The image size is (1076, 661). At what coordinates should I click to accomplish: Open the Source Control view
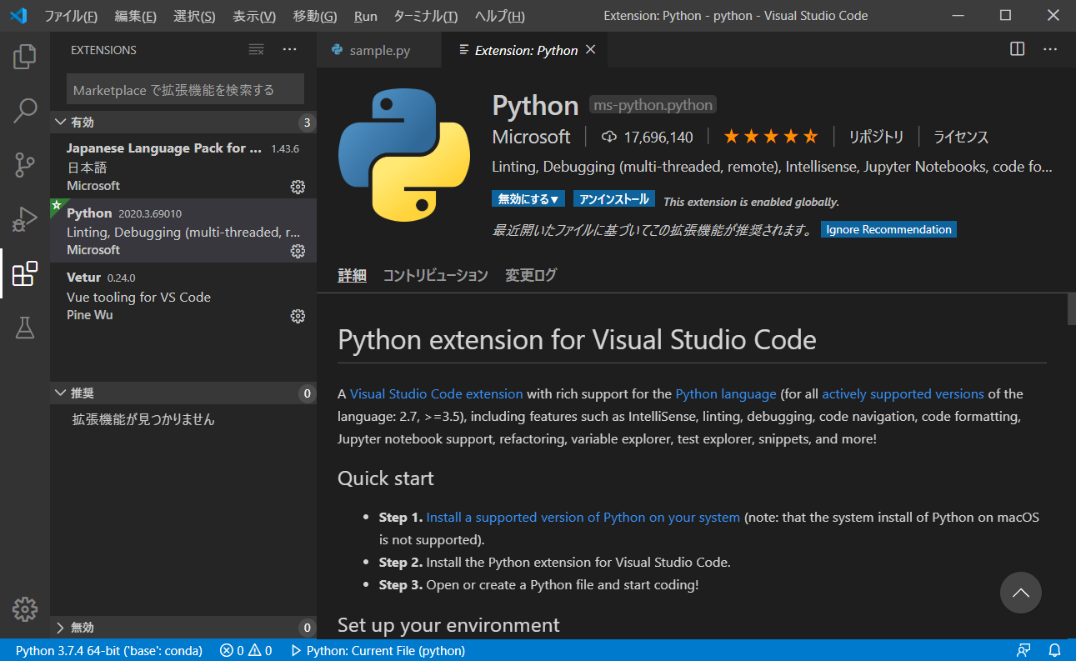pyautogui.click(x=25, y=165)
